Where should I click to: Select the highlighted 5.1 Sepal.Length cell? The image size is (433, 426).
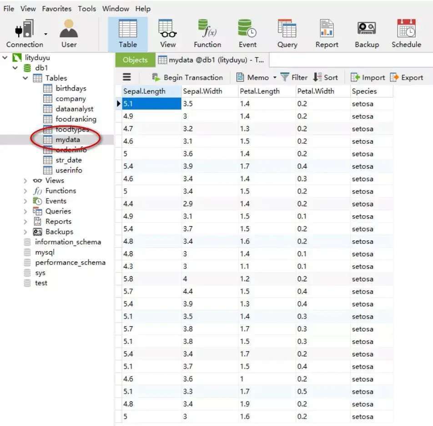pyautogui.click(x=151, y=104)
